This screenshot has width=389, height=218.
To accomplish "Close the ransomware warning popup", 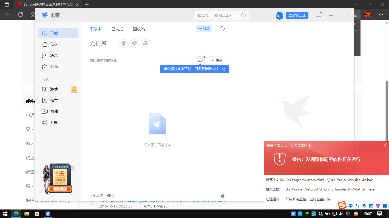I will (385, 145).
